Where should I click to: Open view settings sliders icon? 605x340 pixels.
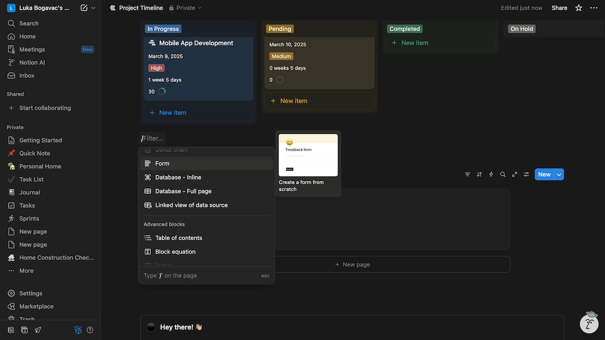tap(526, 175)
